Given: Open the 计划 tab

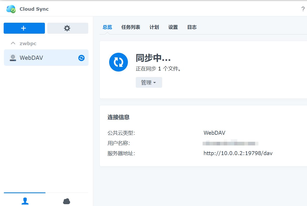Looking at the screenshot, I should click(154, 27).
